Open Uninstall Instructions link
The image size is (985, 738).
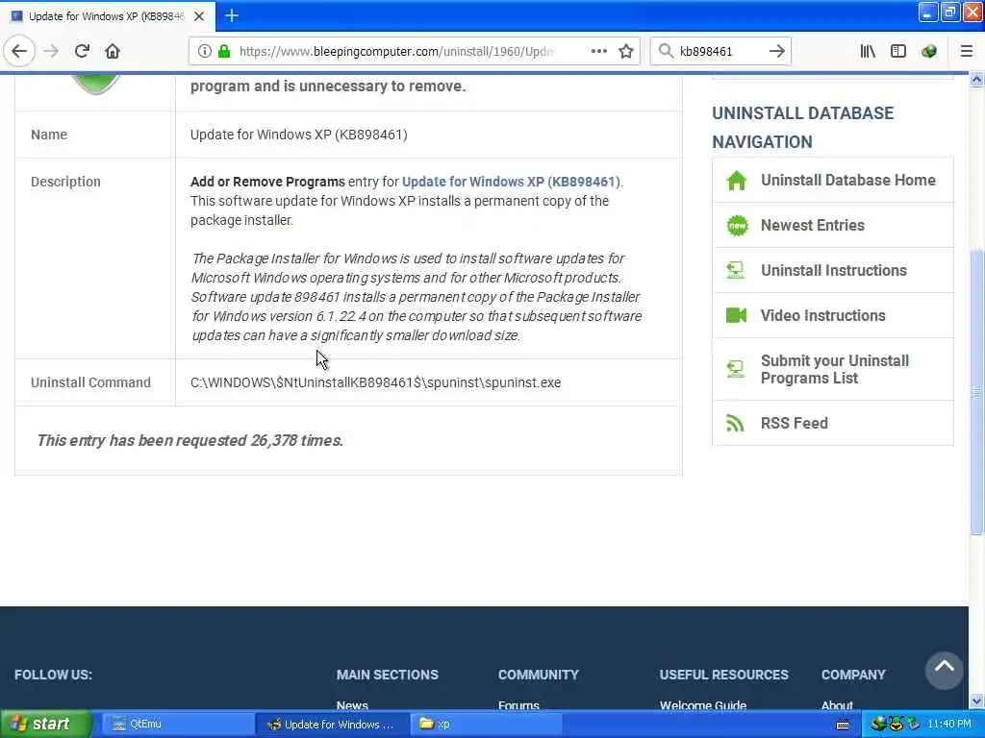click(834, 270)
